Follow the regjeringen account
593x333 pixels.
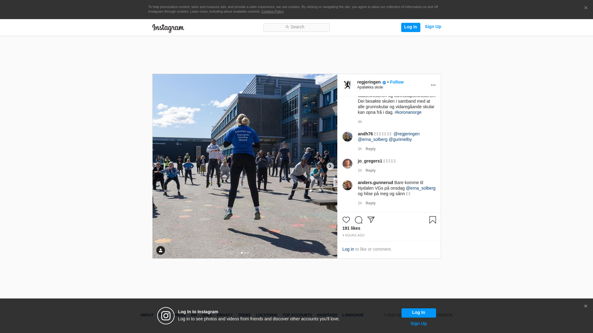pos(397,82)
